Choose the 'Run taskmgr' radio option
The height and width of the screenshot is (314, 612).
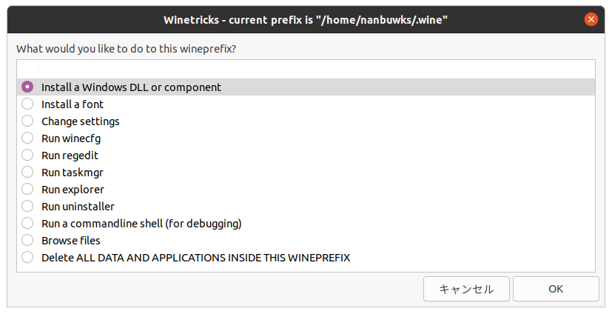(27, 173)
